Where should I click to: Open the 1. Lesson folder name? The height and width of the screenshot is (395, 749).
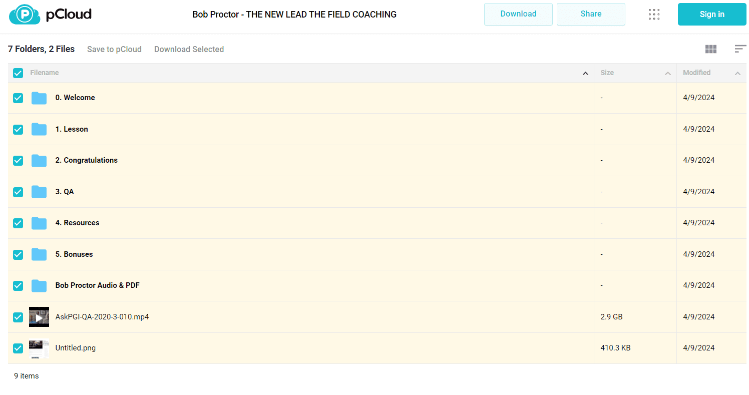click(x=72, y=129)
